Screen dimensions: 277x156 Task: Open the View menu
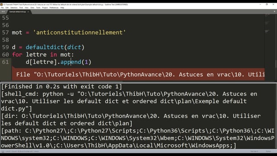26,8
